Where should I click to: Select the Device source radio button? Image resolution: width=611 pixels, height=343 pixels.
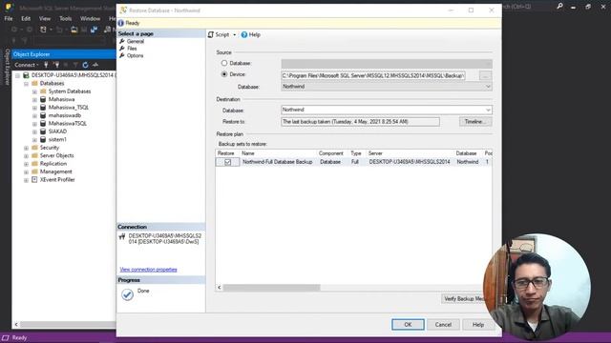point(224,74)
